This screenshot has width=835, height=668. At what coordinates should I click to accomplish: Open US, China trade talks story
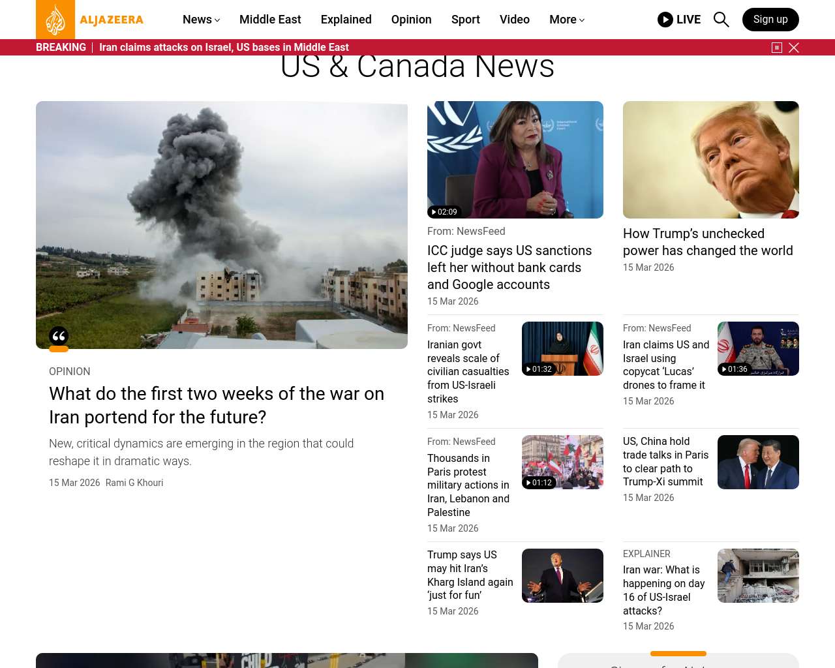665,461
